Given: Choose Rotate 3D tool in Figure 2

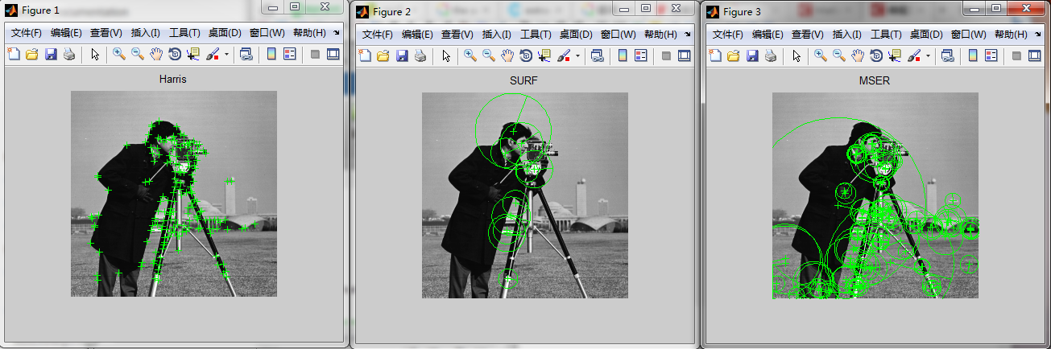Looking at the screenshot, I should tap(526, 55).
